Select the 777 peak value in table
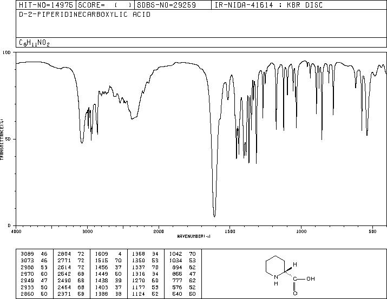Screen dimensions: 387x299 coord(177,281)
